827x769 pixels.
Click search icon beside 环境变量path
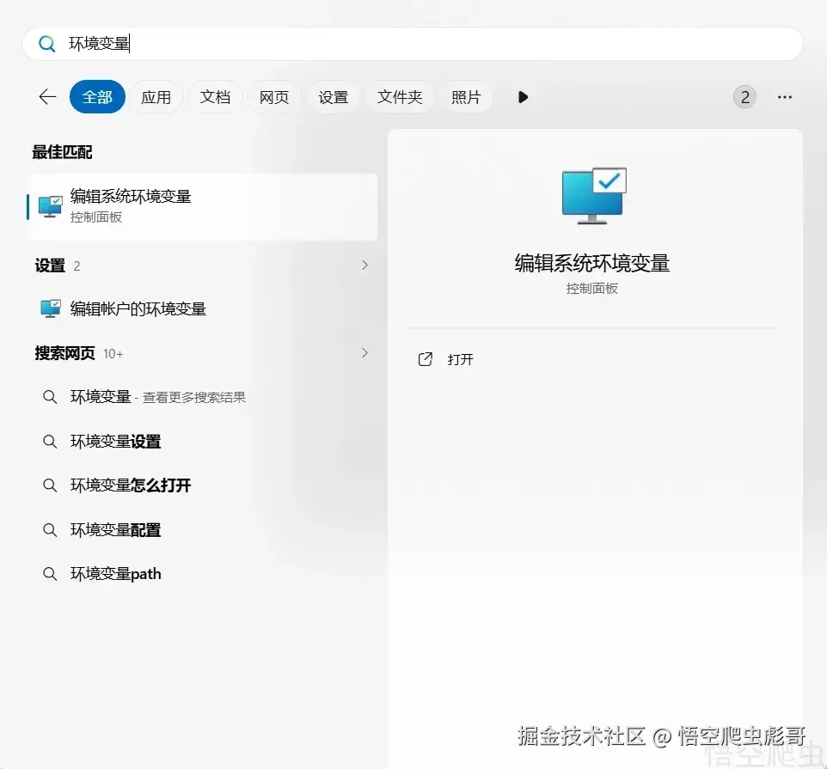coord(50,573)
